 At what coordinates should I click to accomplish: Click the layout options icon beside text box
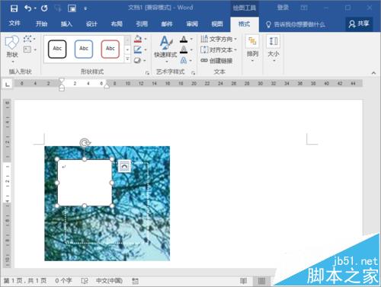coord(124,166)
